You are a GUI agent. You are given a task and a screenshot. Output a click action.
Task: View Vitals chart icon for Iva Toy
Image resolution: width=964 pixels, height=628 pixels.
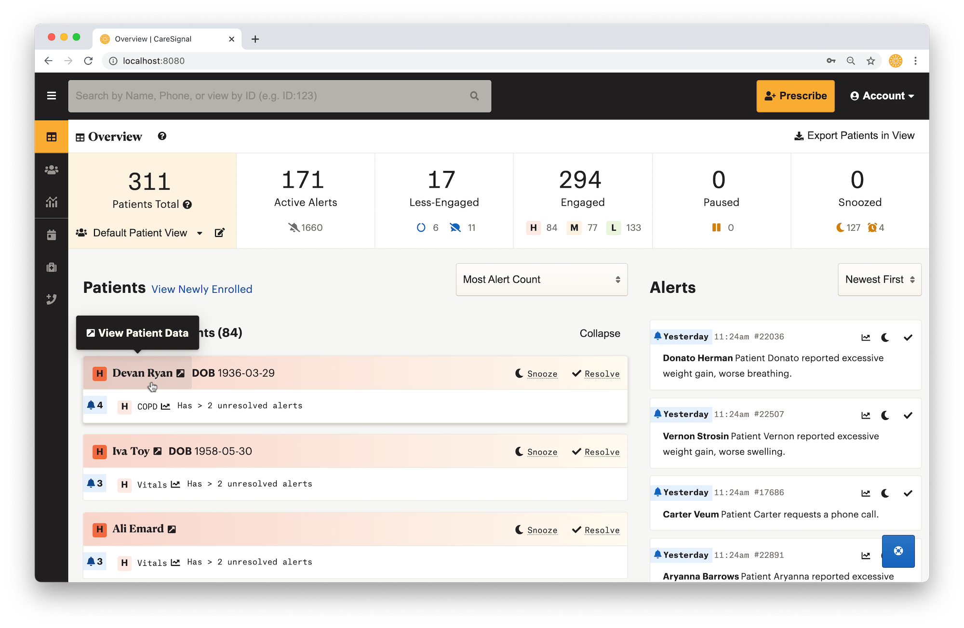(175, 484)
